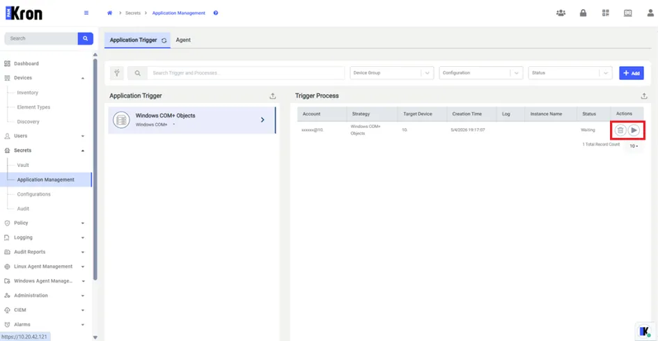Click the Kron PAM logo
The width and height of the screenshot is (658, 341).
tap(24, 13)
